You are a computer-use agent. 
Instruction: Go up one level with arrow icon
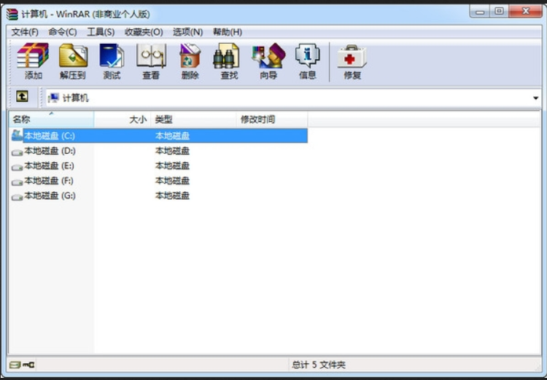click(23, 96)
